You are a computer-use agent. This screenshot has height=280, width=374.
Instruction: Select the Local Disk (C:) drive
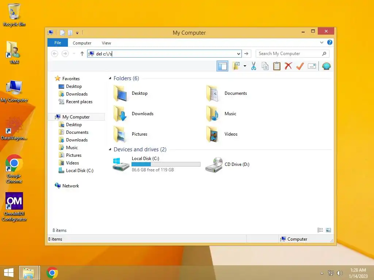tap(156, 164)
